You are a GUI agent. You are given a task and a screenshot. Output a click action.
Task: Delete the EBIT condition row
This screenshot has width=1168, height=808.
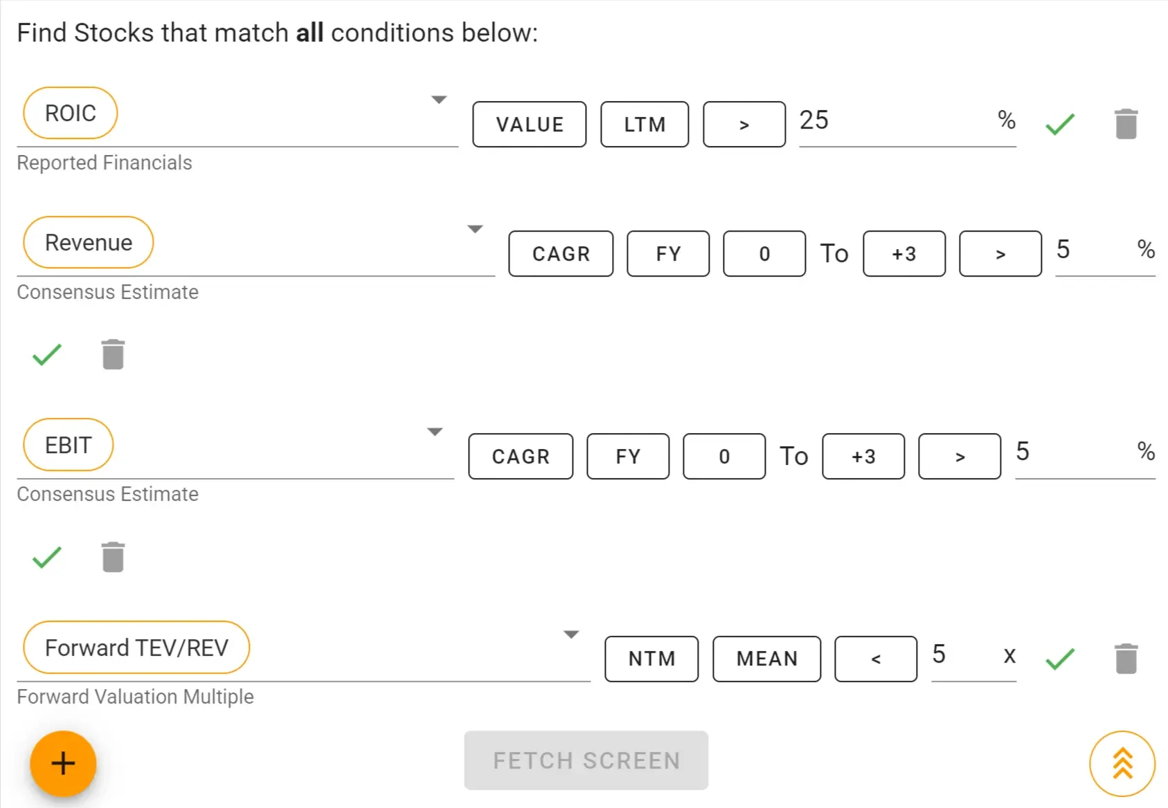(x=113, y=558)
